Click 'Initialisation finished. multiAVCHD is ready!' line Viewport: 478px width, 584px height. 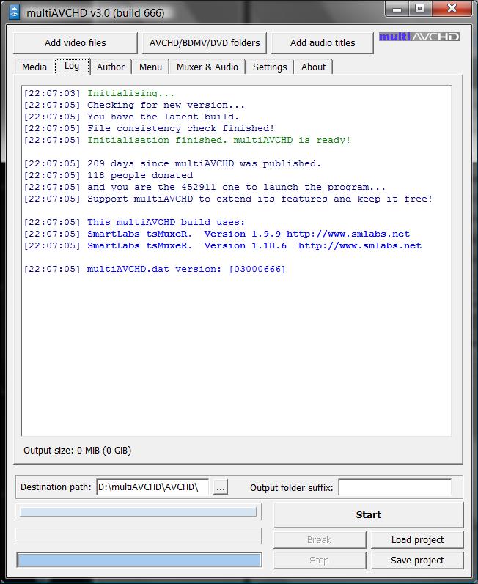tap(187, 140)
